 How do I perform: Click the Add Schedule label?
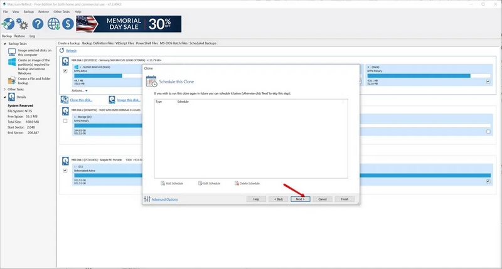click(x=174, y=184)
